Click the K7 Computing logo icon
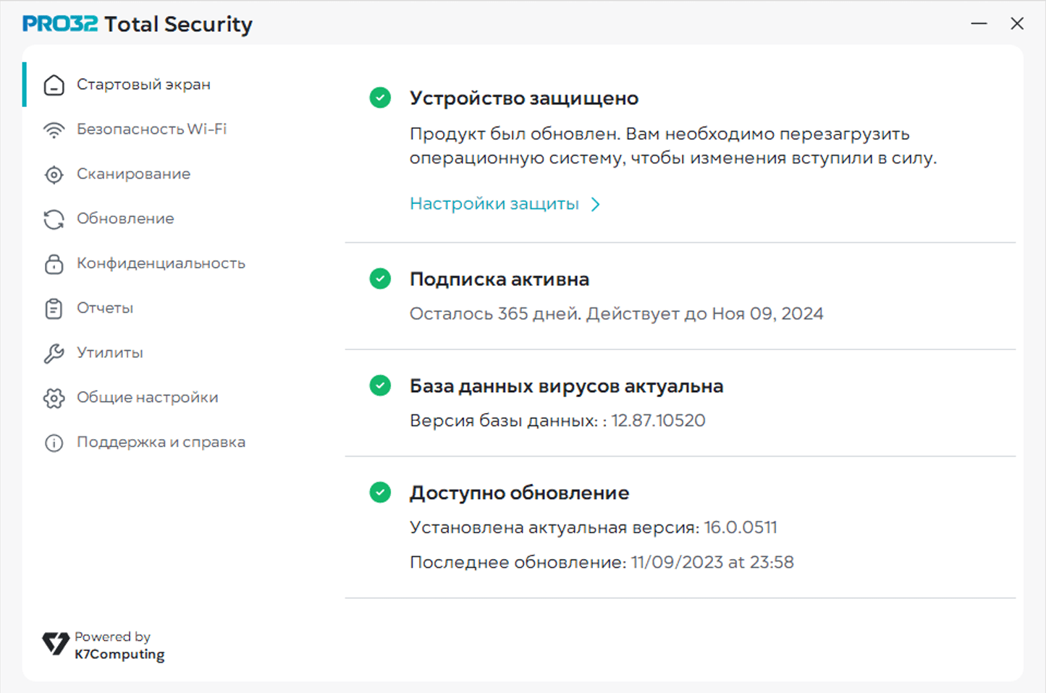 (x=56, y=644)
